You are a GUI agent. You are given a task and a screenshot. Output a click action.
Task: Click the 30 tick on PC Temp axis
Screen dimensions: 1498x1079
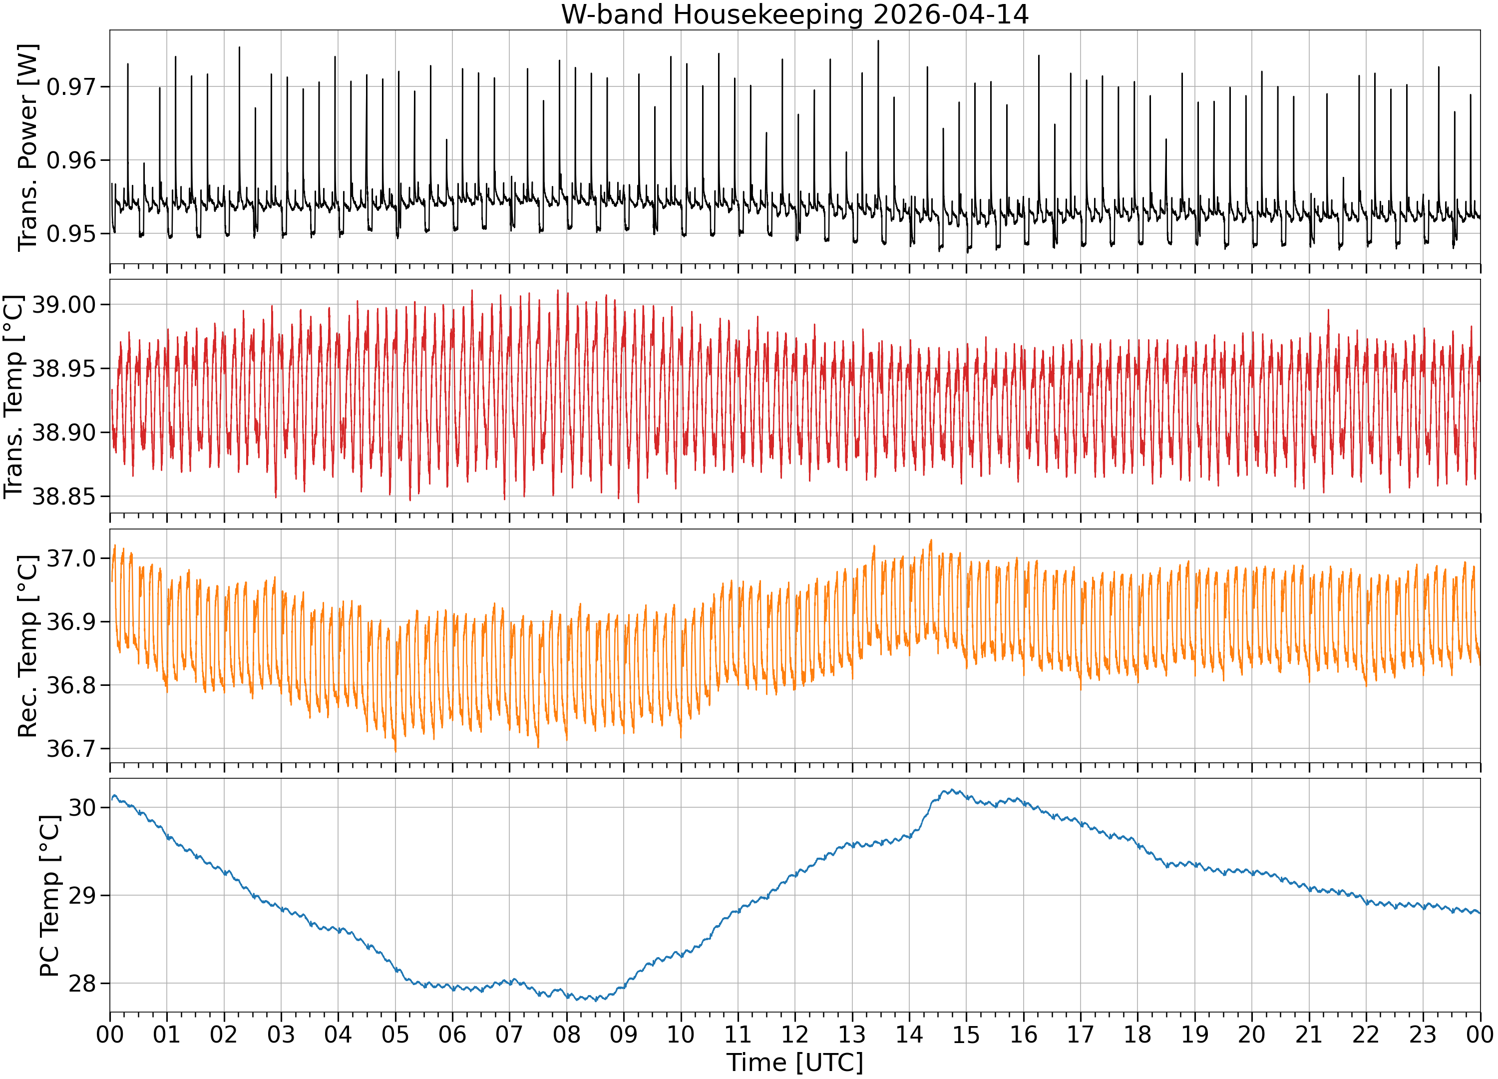[x=82, y=807]
